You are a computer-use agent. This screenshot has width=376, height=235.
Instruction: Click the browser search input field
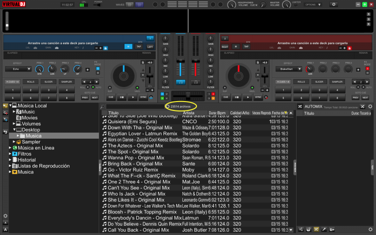click(135, 107)
